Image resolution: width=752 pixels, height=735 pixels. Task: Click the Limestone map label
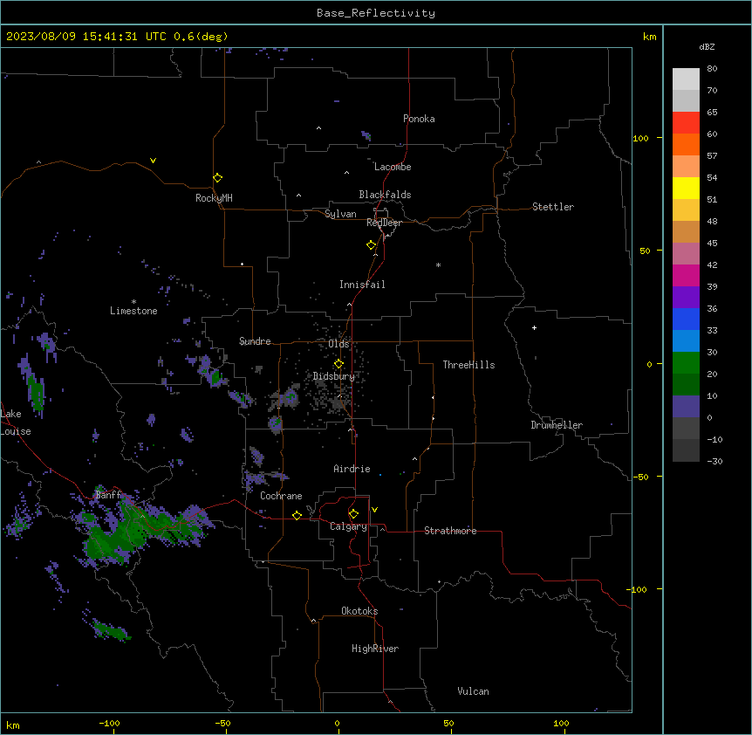[133, 311]
